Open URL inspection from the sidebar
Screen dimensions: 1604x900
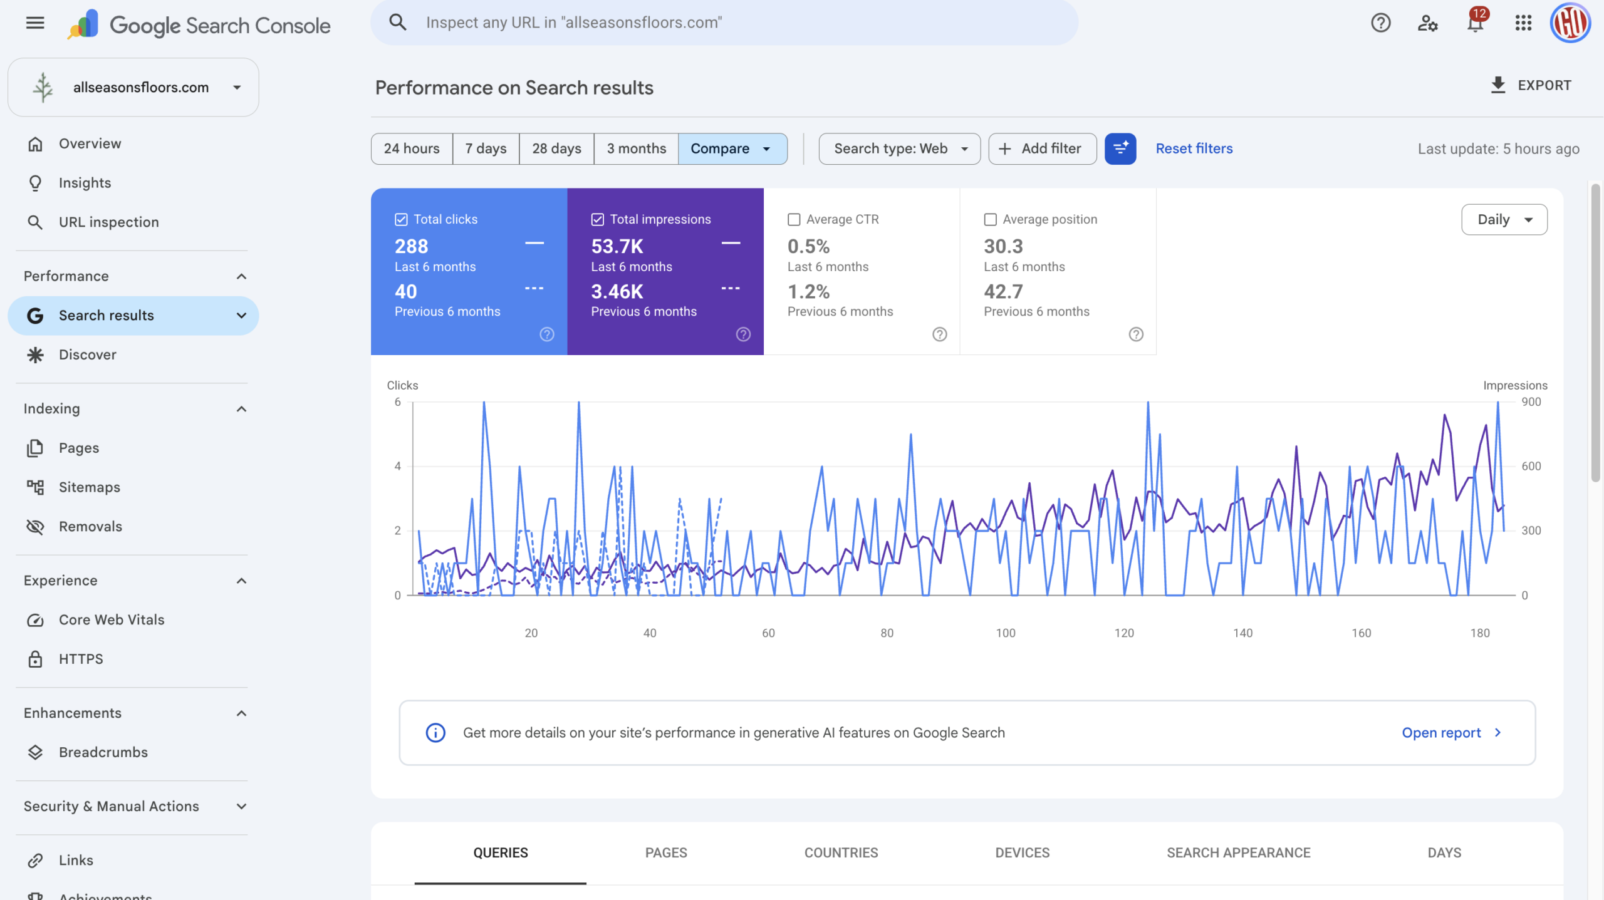[x=133, y=222]
